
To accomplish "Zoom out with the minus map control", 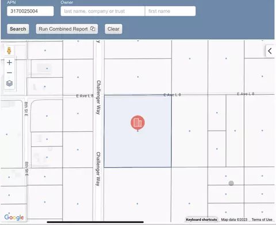I will 9,73.
